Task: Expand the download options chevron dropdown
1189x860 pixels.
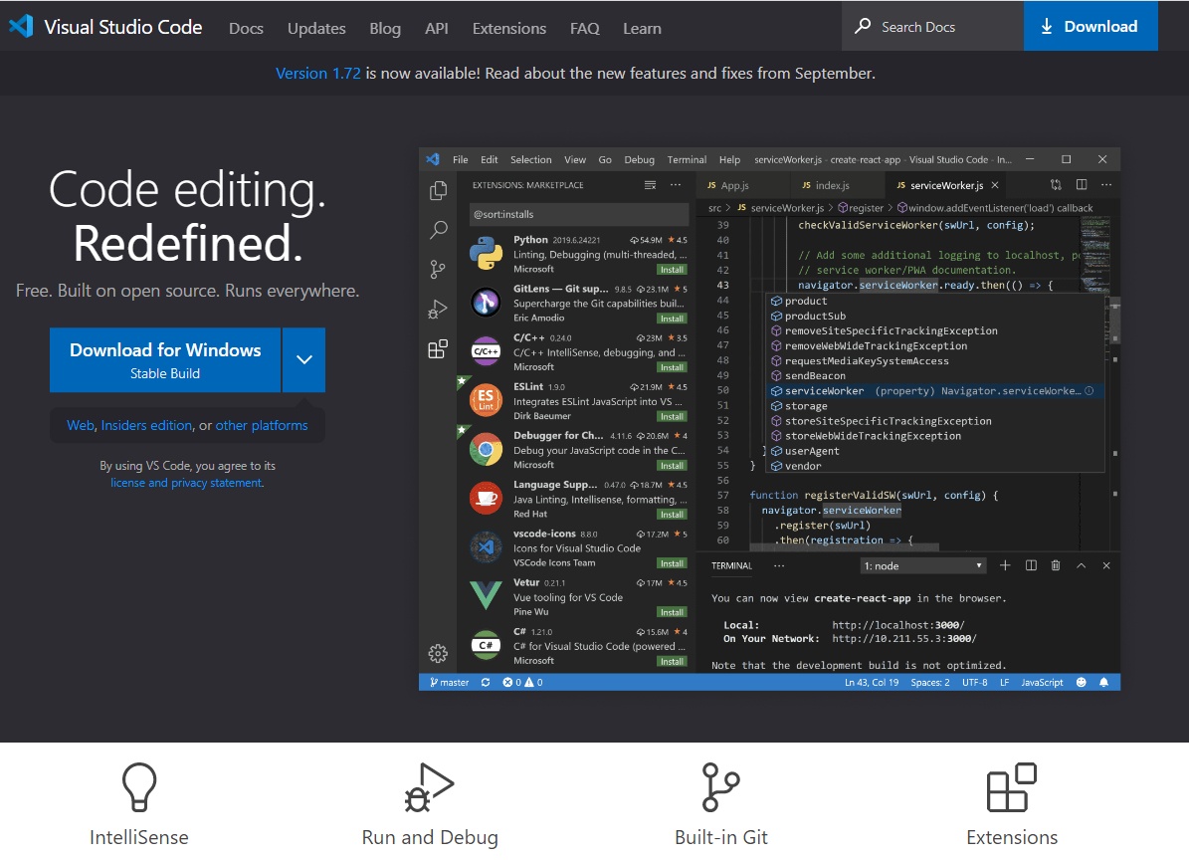Action: pos(304,359)
